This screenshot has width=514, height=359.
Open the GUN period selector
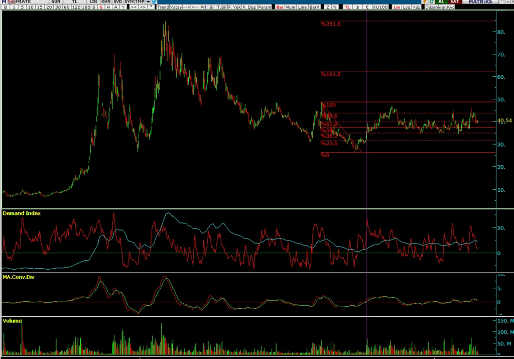pos(56,2)
